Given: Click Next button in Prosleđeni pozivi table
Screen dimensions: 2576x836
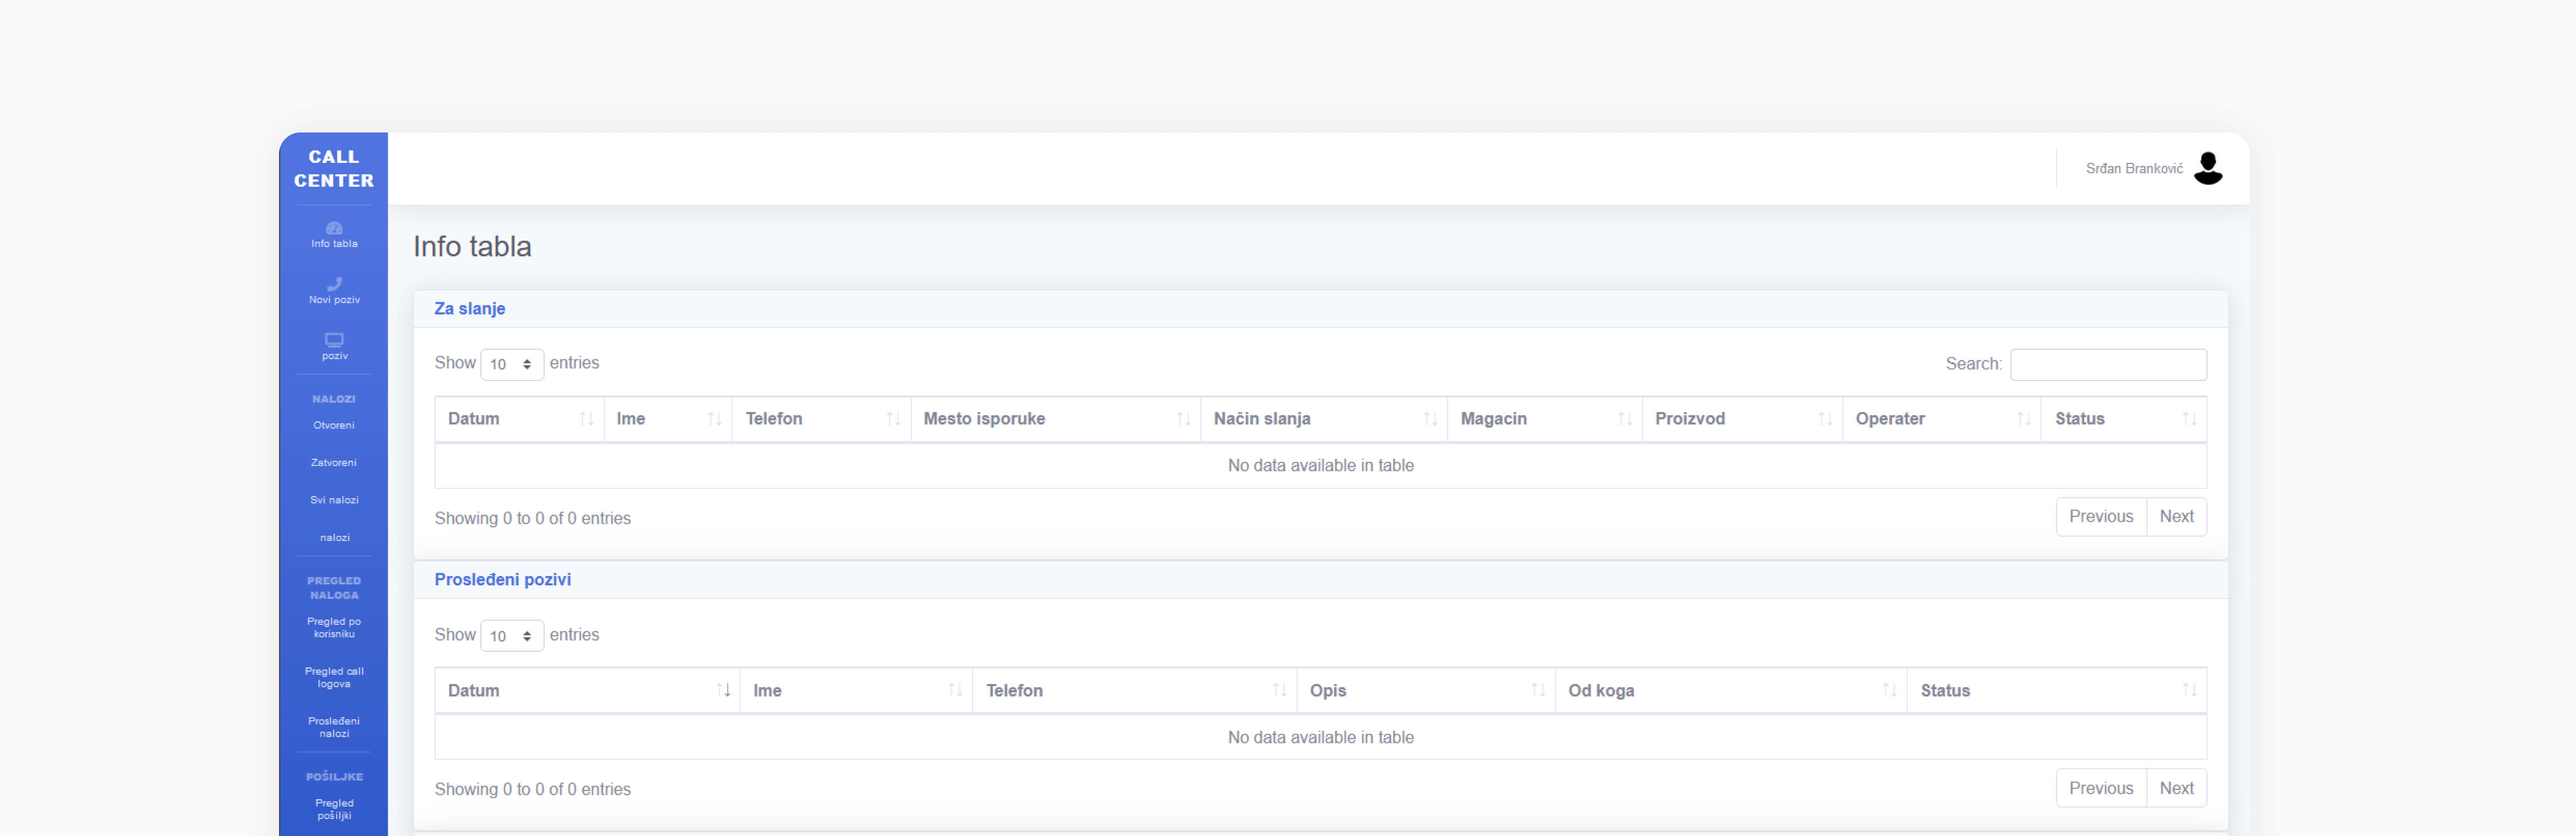Looking at the screenshot, I should point(2176,788).
